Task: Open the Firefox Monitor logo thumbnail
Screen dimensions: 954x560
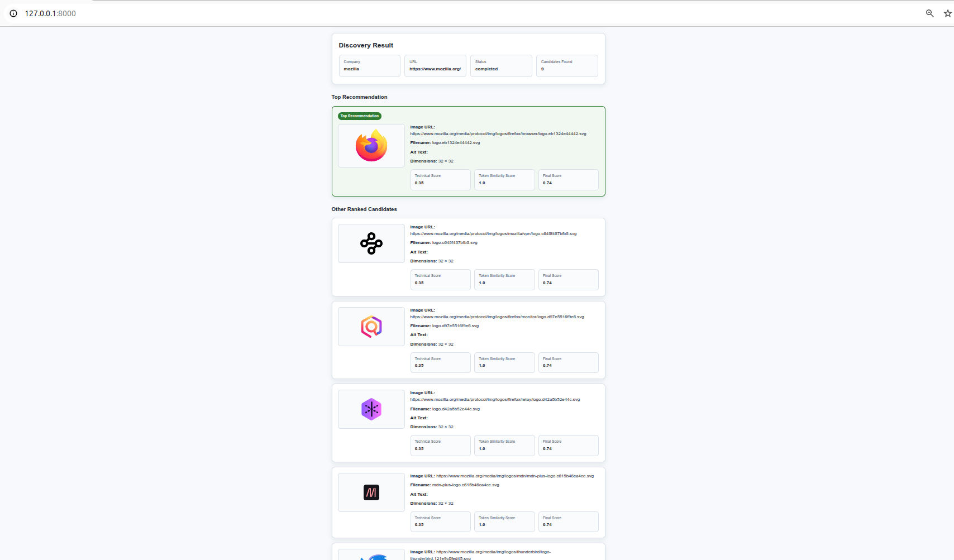Action: click(x=371, y=327)
